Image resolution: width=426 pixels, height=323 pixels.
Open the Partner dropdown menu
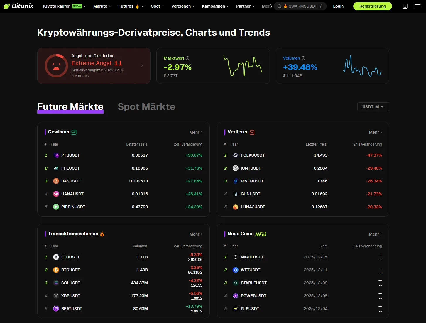tap(245, 6)
